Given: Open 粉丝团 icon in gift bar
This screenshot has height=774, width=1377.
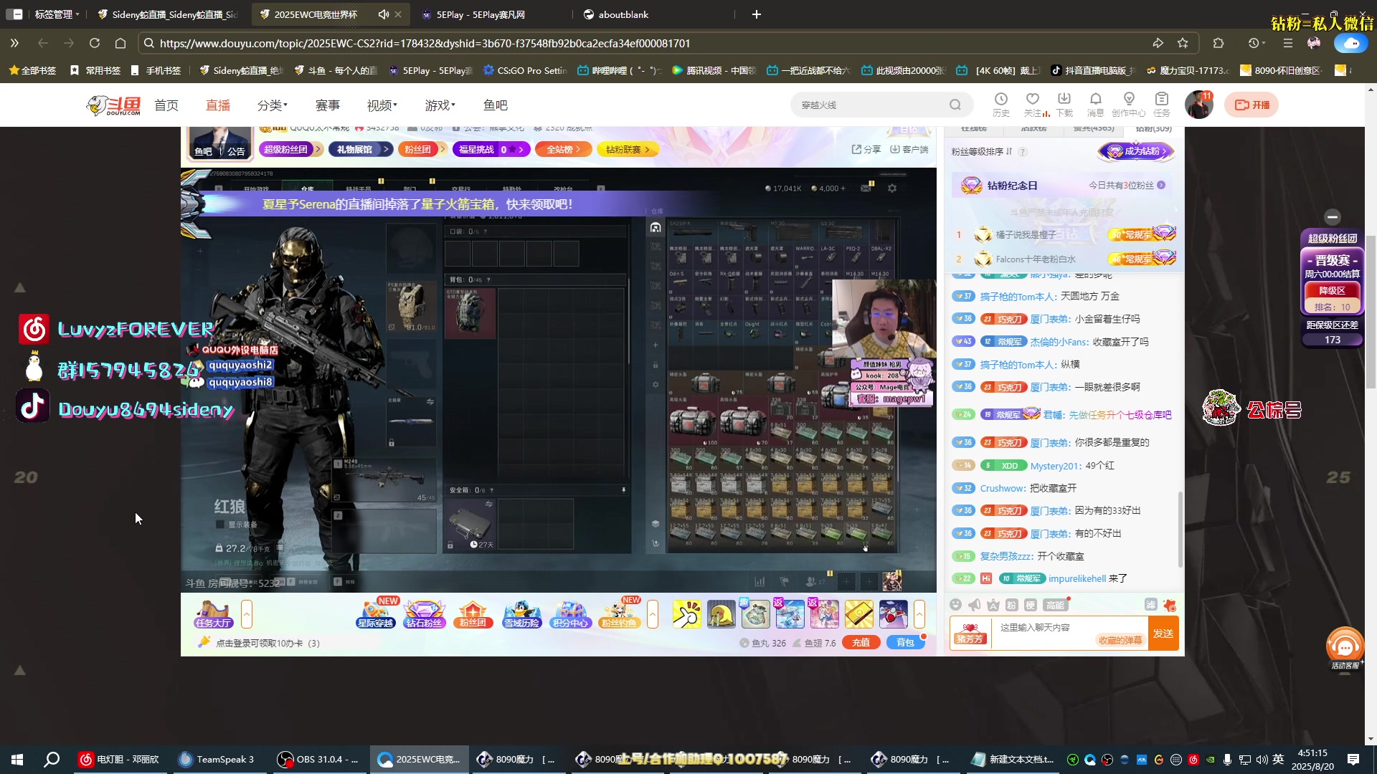Looking at the screenshot, I should [473, 614].
